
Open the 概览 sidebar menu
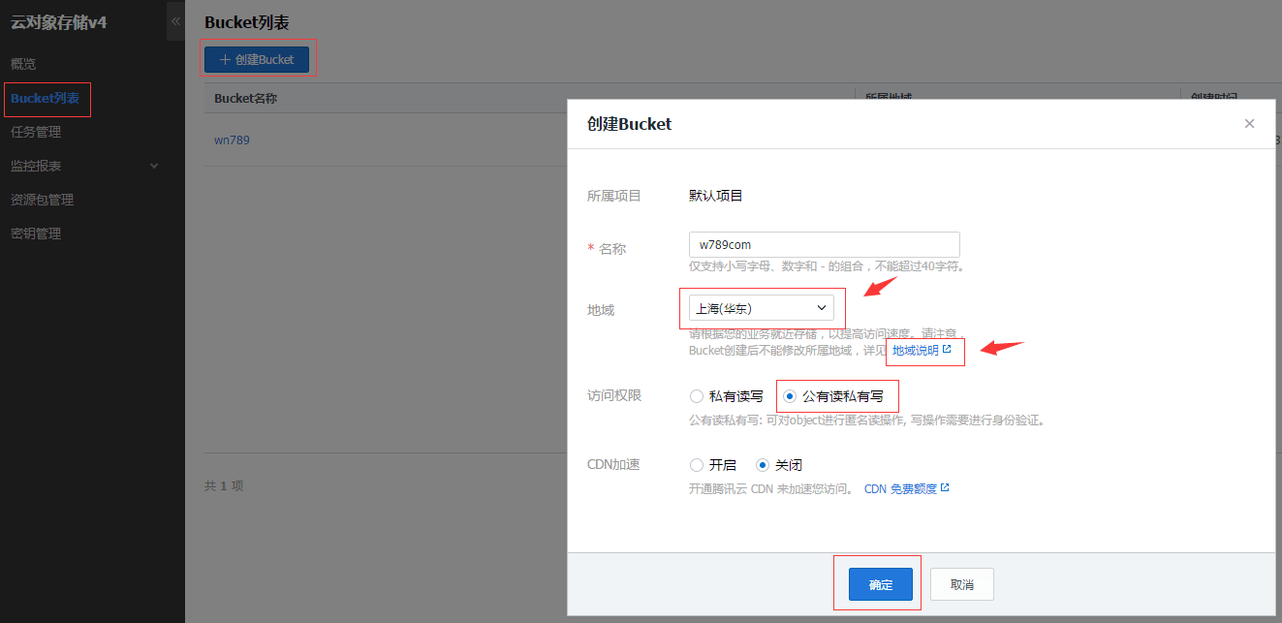click(x=23, y=64)
